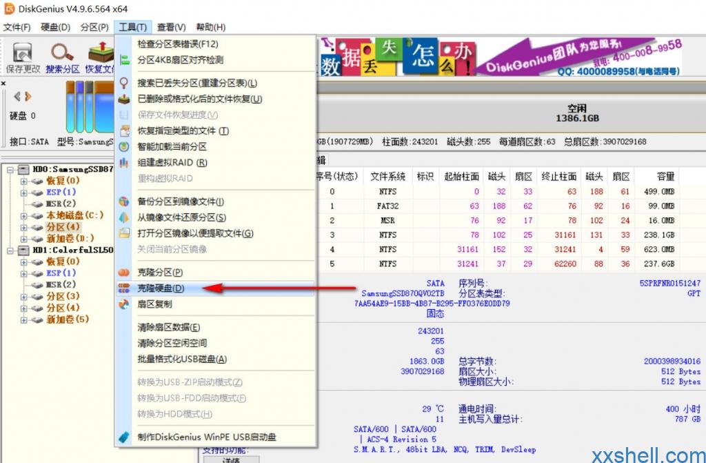Expand ESP(1) under HD0

click(x=24, y=193)
